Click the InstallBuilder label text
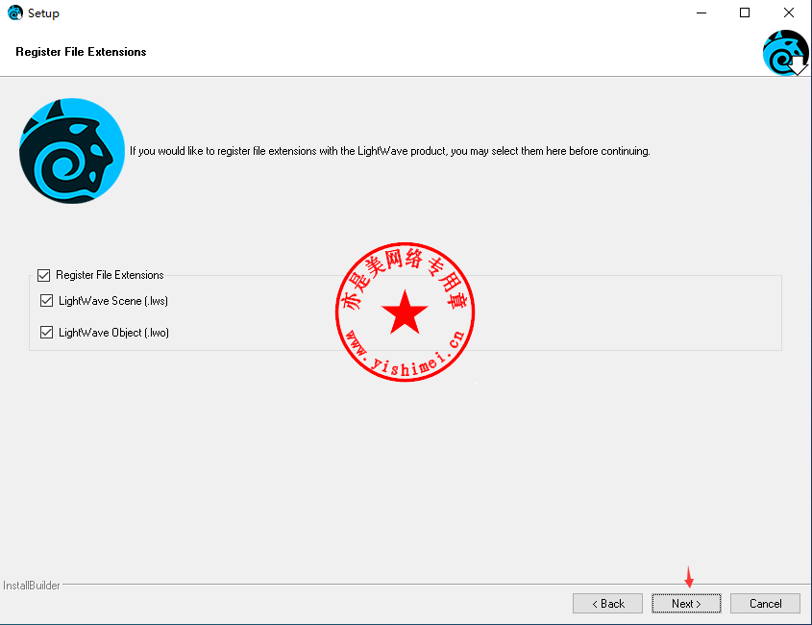812x625 pixels. click(x=32, y=585)
